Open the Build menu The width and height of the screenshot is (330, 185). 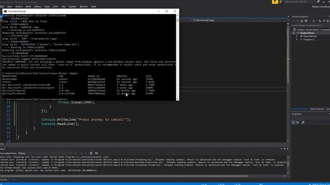28,7
